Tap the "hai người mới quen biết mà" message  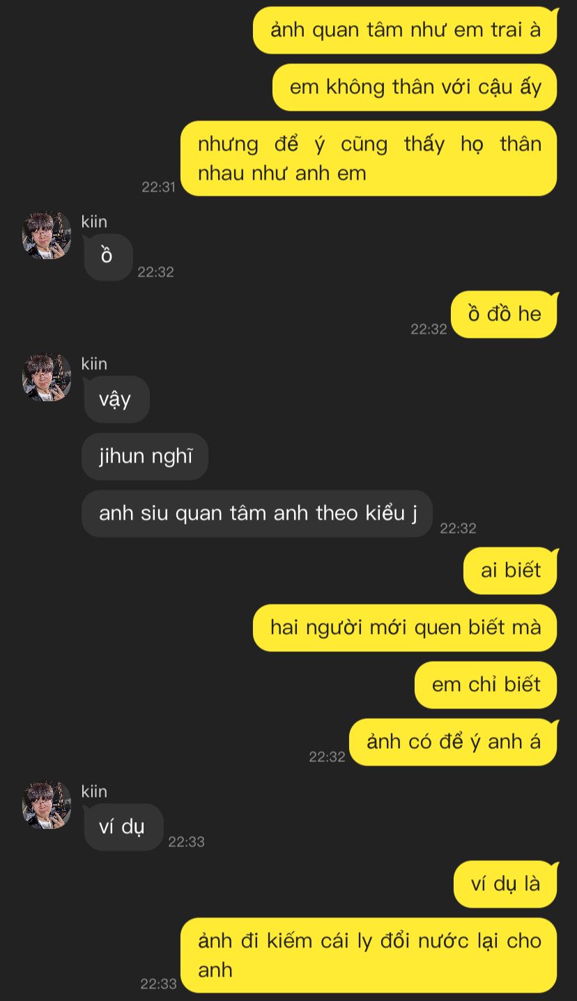pos(405,628)
